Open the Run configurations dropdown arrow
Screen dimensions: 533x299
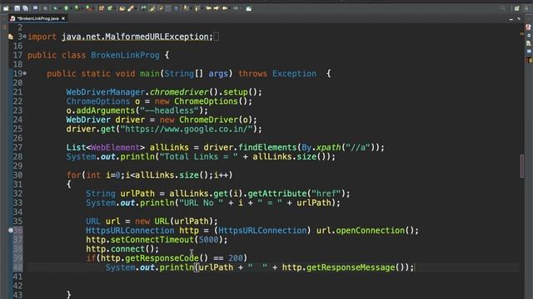71,8
